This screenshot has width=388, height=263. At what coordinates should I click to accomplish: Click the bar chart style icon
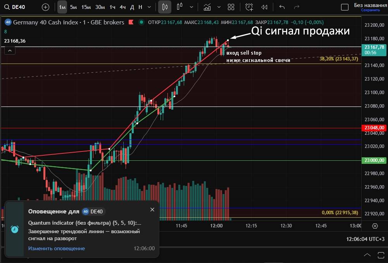point(179,7)
